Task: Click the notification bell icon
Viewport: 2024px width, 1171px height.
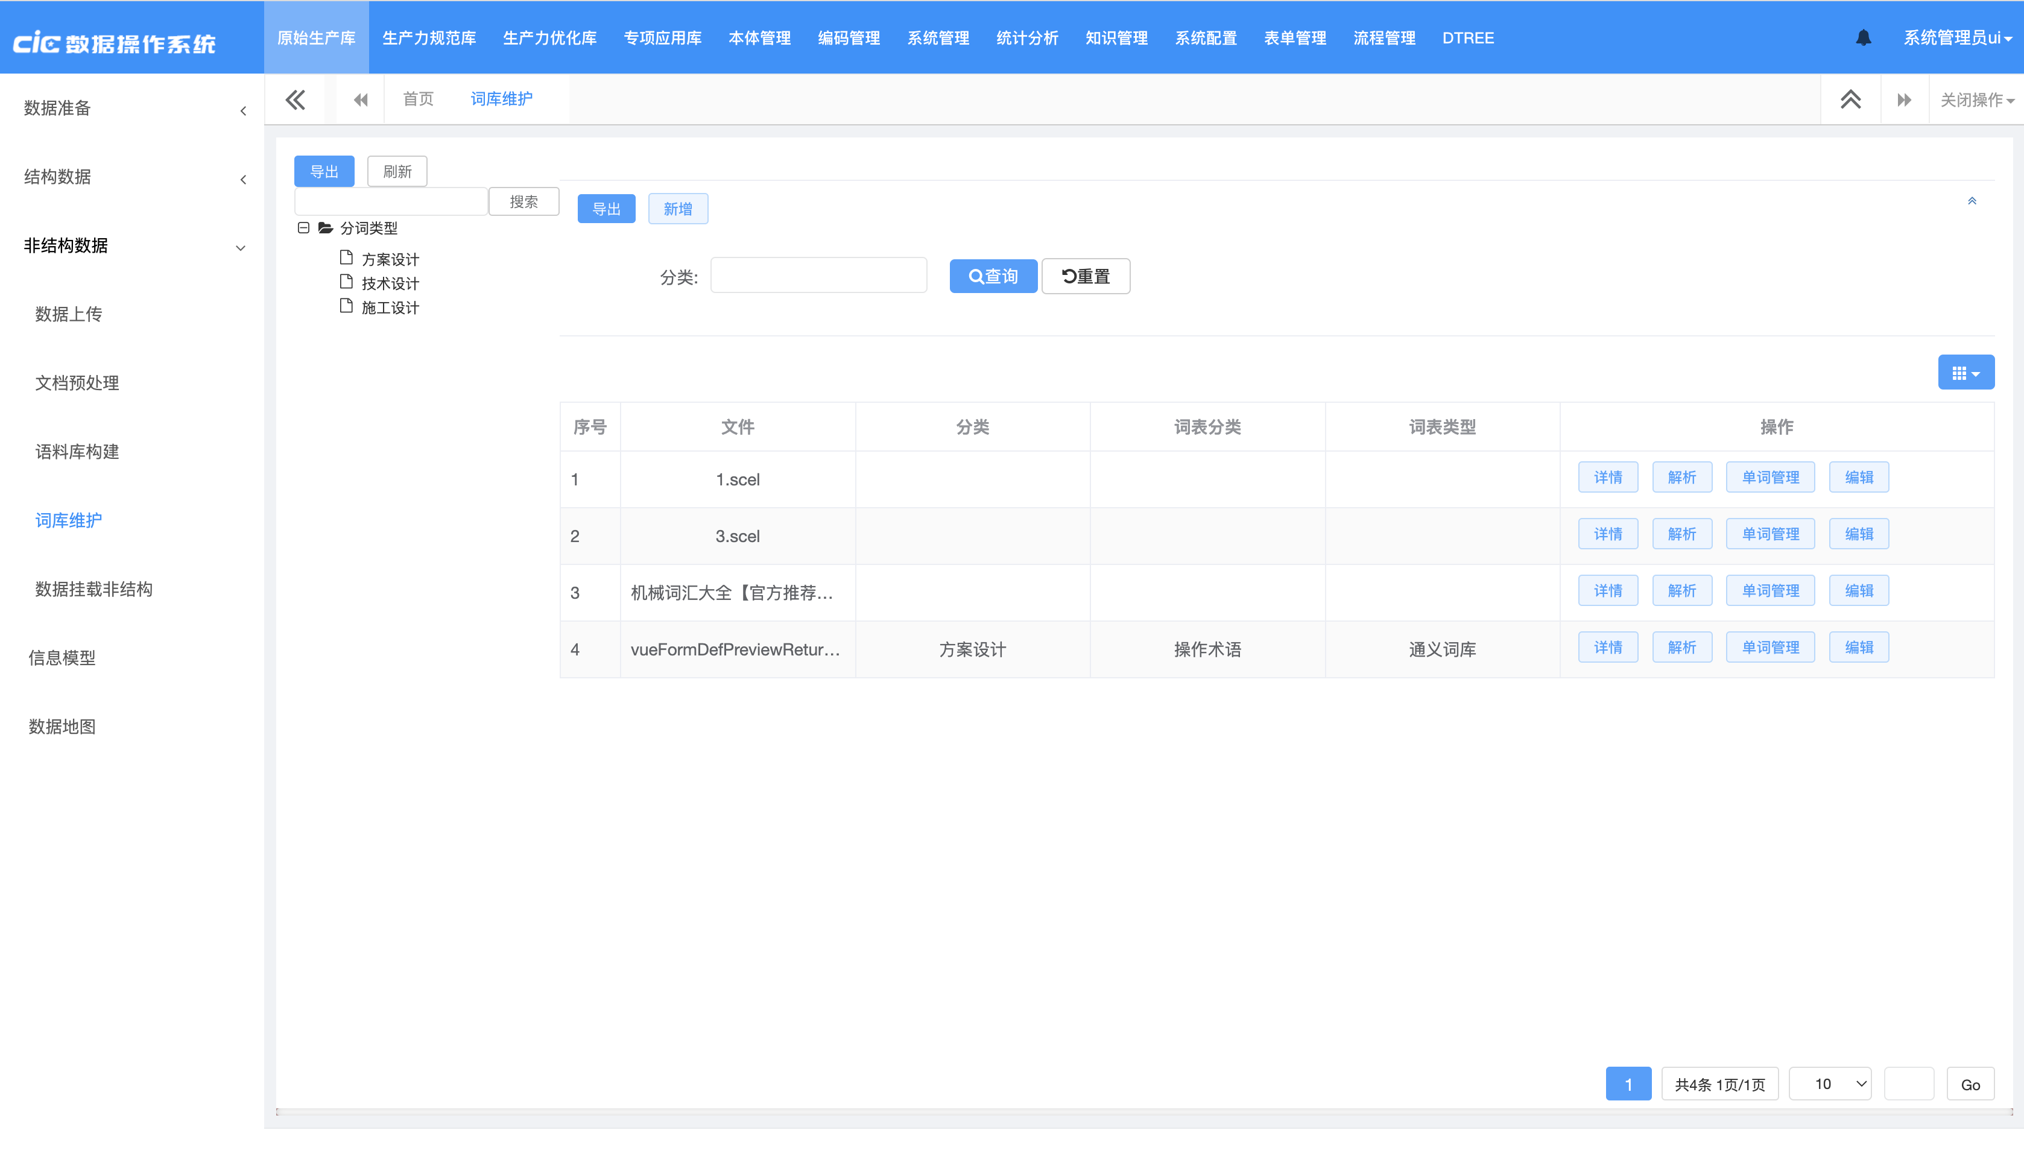Action: pyautogui.click(x=1862, y=38)
